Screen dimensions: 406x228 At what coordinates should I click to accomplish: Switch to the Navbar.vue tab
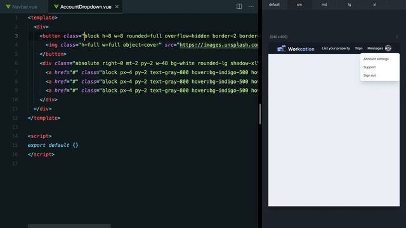click(x=24, y=7)
